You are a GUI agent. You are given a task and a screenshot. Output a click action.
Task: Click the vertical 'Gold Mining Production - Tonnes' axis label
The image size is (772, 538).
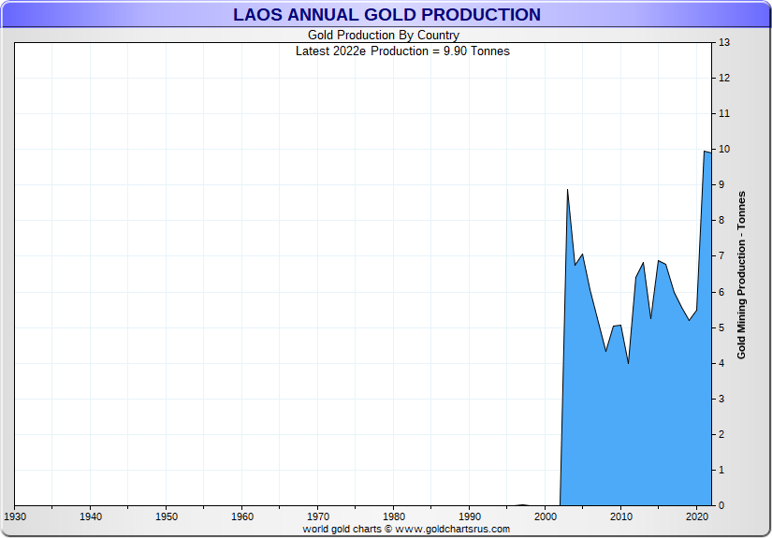(x=741, y=275)
